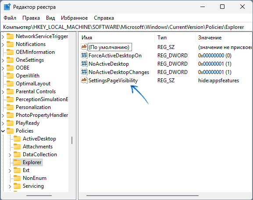Click the DWORD icon of NoActiveDesktop

coord(84,63)
